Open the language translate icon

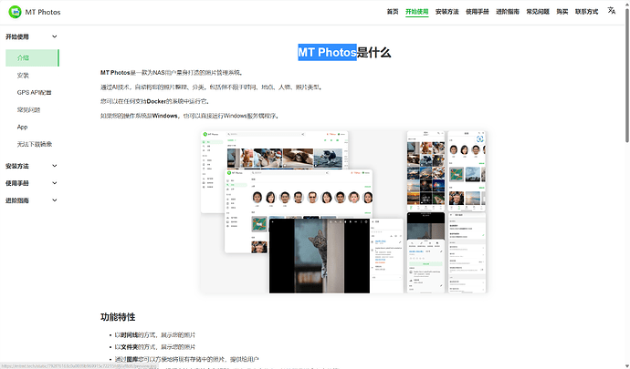pyautogui.click(x=612, y=11)
